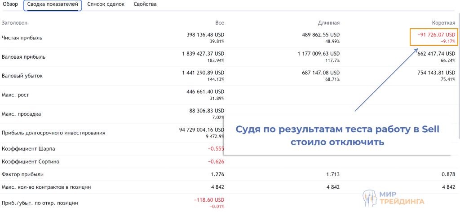Viewport: 460px width, 212px height.
Task: Click max drawdown value 88 306.83 USD
Action: point(207,111)
